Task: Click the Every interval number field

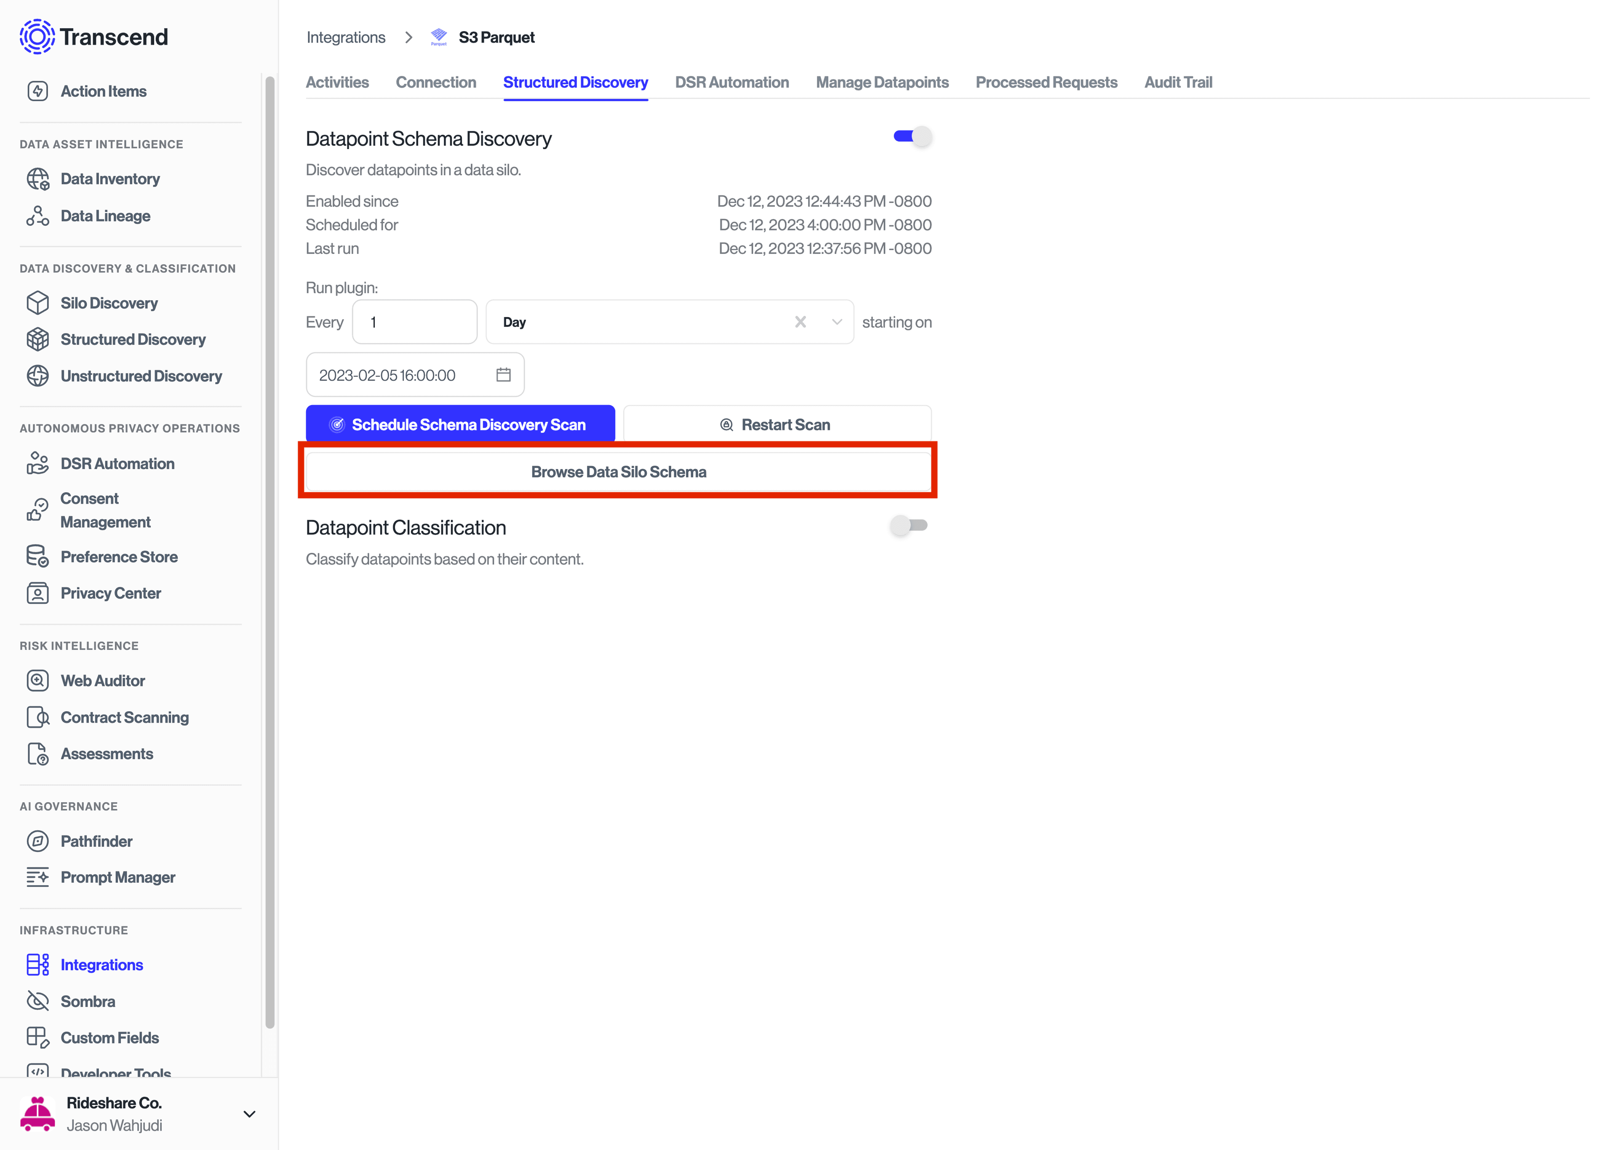Action: [x=414, y=322]
